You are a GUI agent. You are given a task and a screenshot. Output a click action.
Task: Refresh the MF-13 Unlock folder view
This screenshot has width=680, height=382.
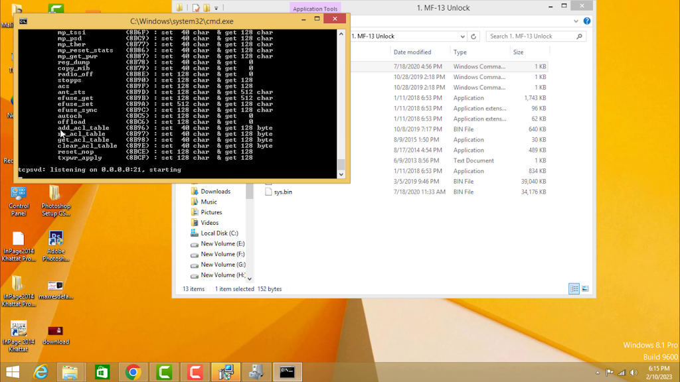[473, 36]
